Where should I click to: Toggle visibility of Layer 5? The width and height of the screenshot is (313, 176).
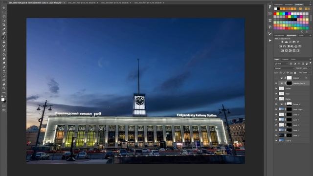(276, 125)
